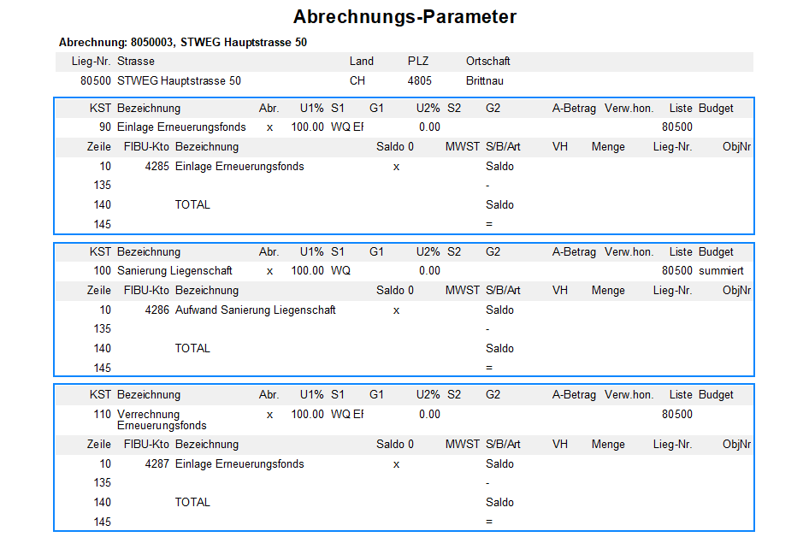Click the Strasse column header
This screenshot has width=809, height=537.
[x=136, y=62]
